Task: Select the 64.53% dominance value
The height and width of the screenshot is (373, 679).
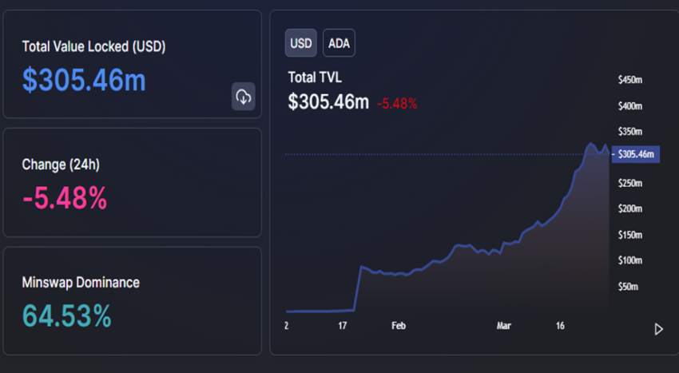Action: [x=67, y=316]
